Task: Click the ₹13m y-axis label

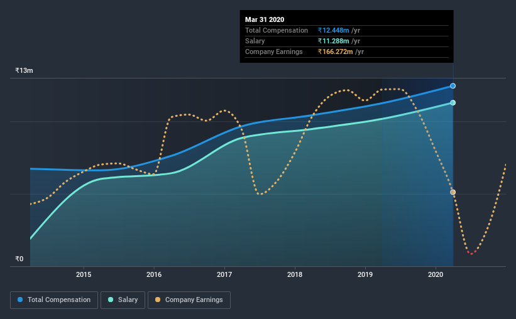Action: click(x=24, y=70)
